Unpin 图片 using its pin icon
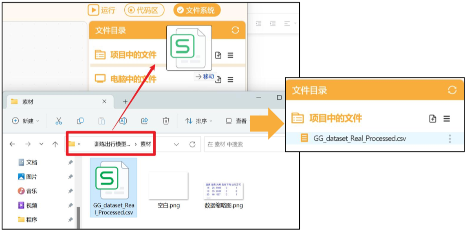Viewport: 467px width, 231px height. coord(70,177)
